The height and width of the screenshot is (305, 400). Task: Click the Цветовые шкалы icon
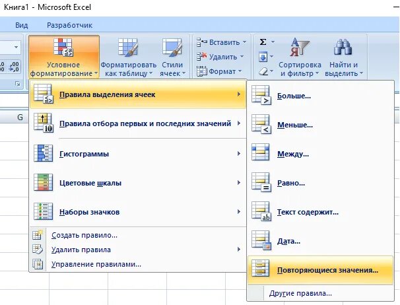click(44, 182)
